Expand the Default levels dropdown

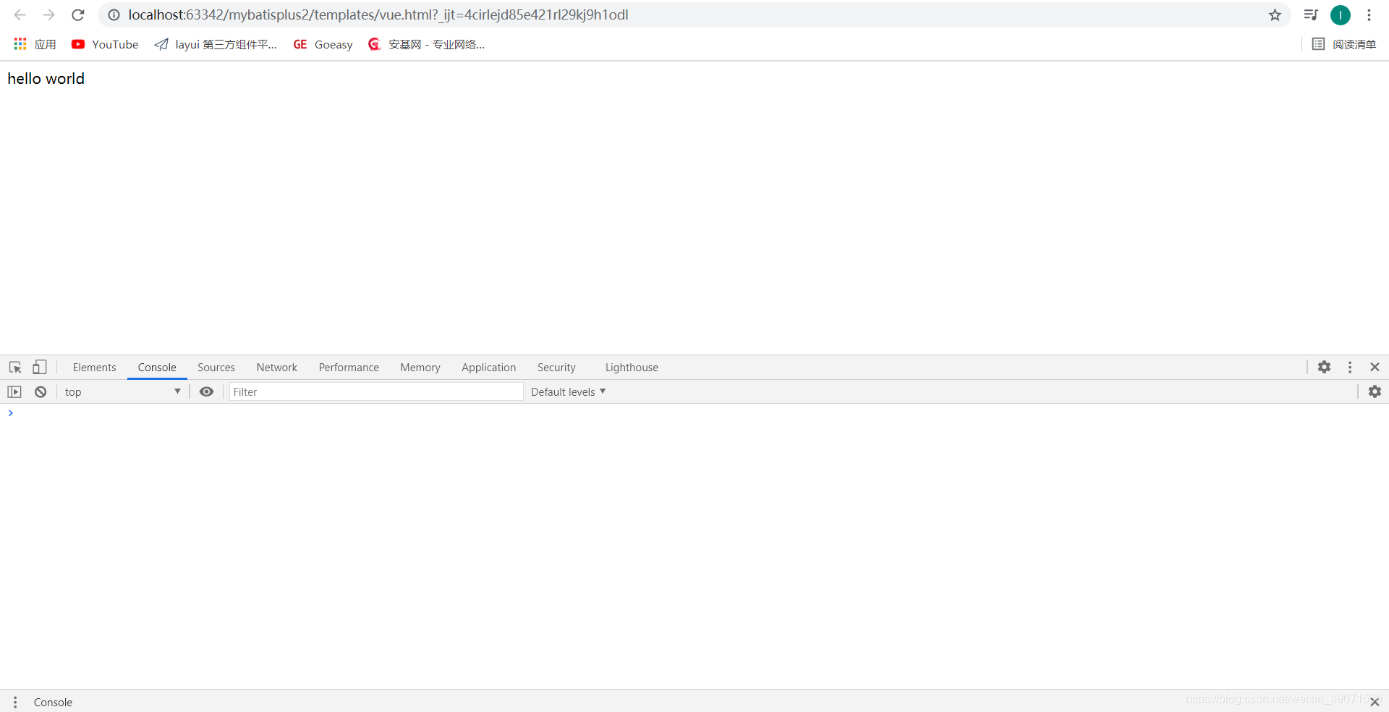click(568, 391)
